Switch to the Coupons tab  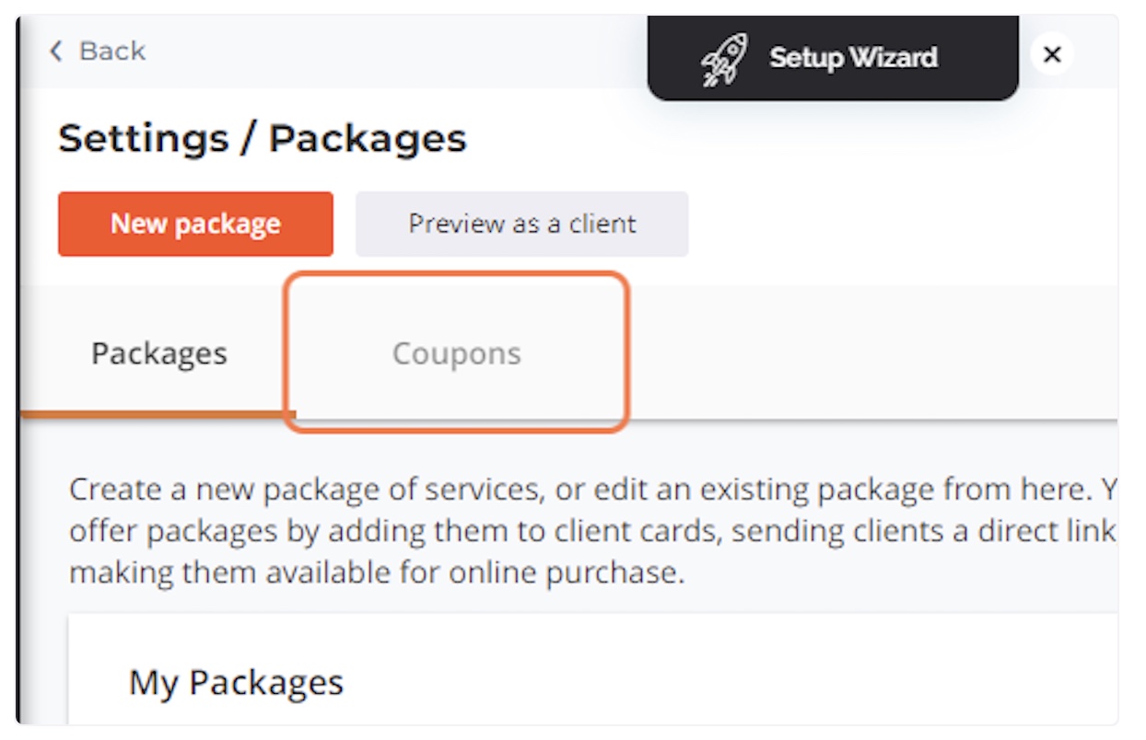(x=457, y=353)
